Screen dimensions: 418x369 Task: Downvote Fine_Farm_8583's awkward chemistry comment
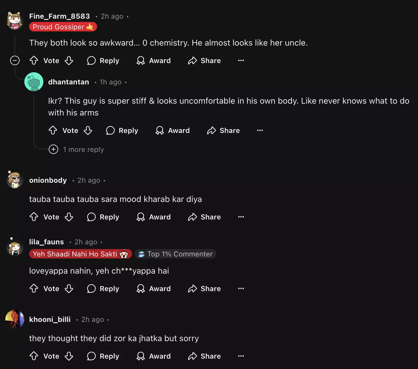point(69,61)
